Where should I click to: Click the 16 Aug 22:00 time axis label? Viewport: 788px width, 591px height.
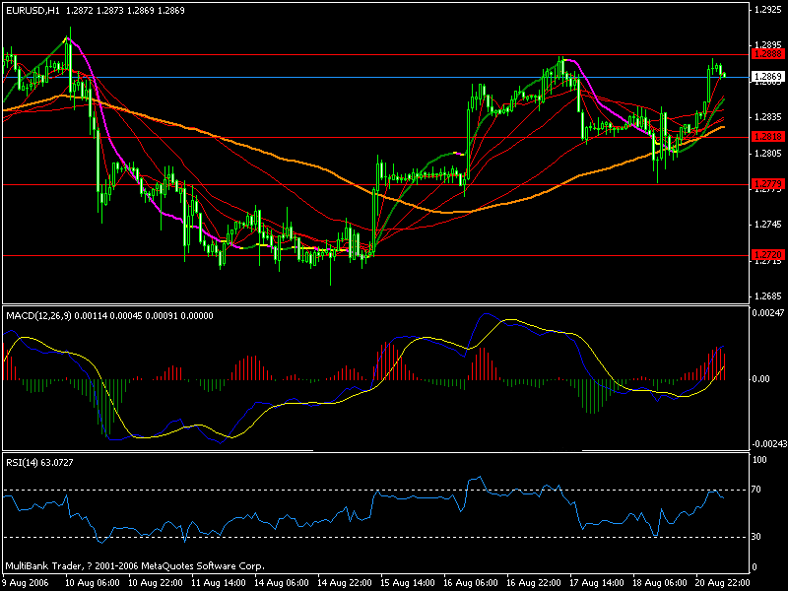(x=534, y=583)
